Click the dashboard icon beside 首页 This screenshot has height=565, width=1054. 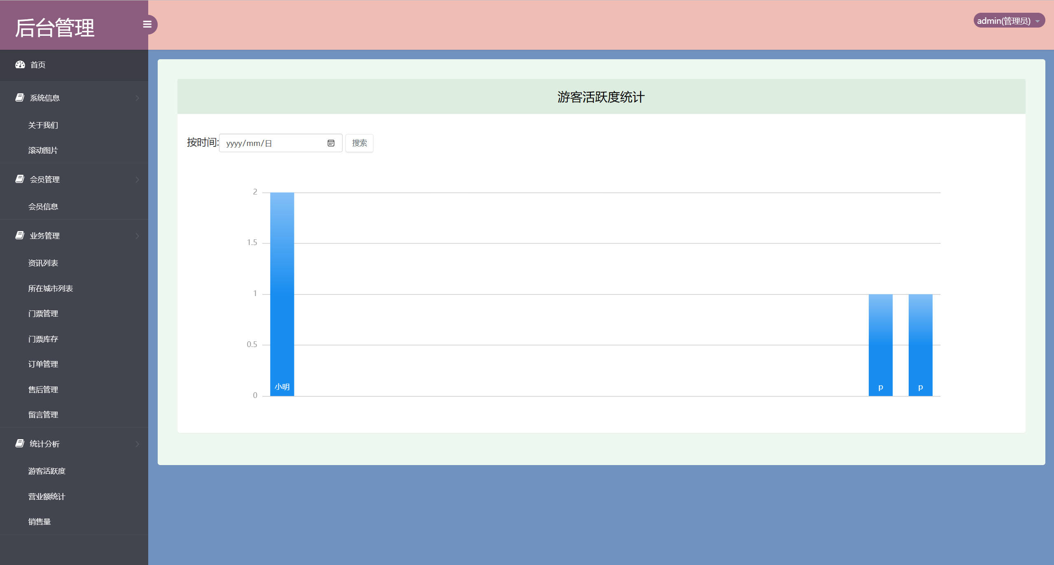pos(20,65)
